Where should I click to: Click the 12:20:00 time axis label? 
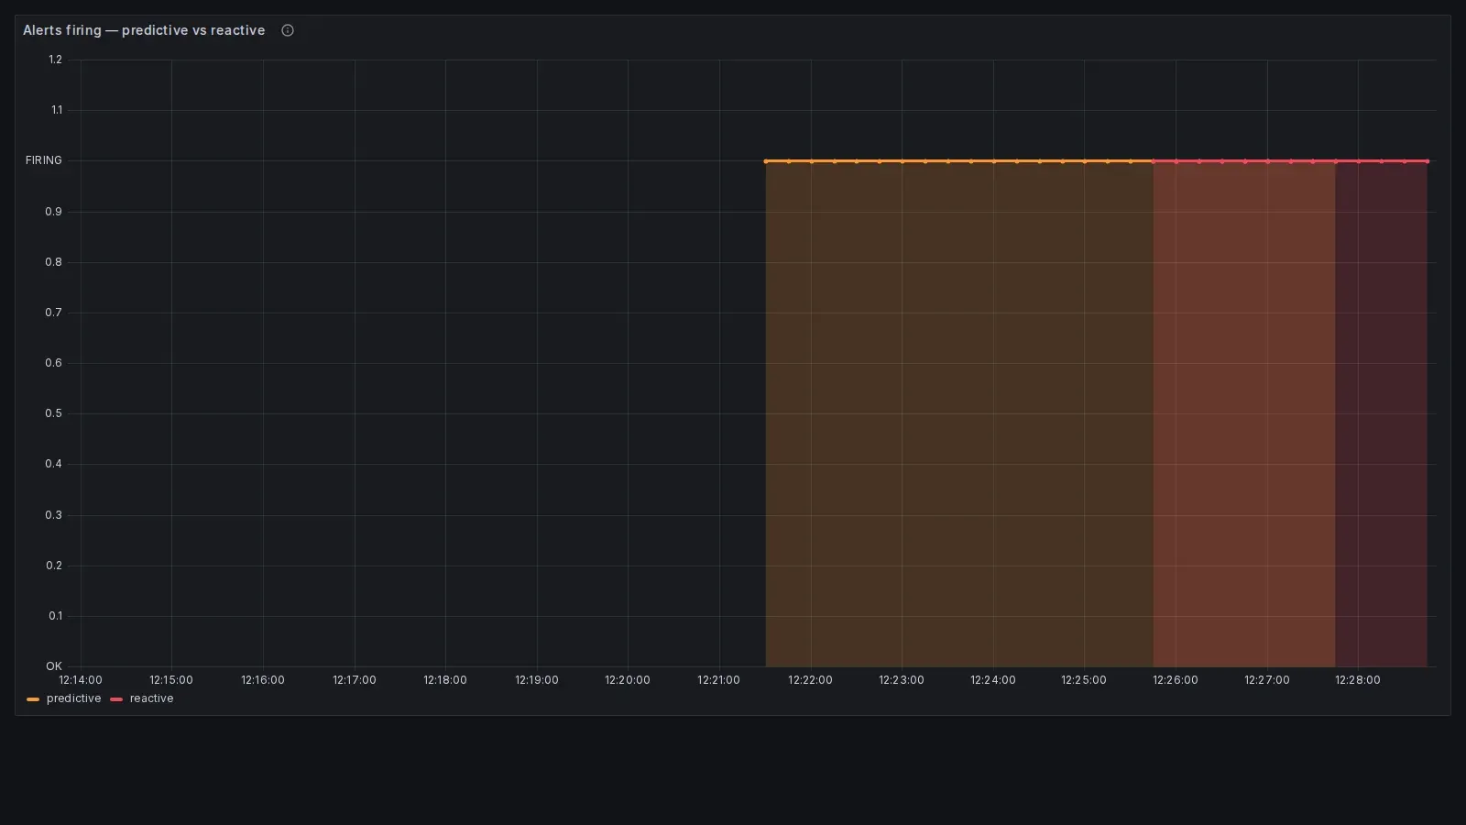click(x=628, y=680)
